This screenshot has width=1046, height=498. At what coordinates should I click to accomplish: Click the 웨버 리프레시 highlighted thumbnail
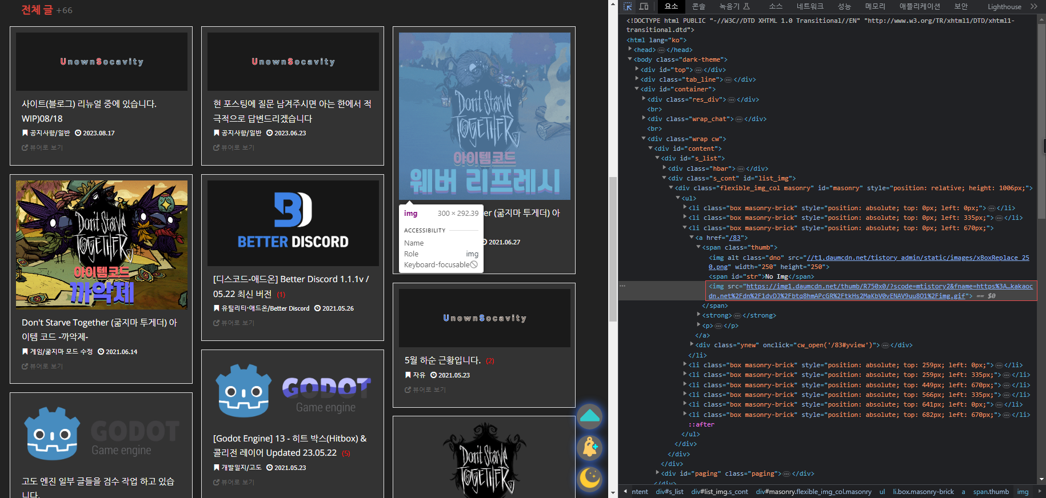(x=485, y=116)
